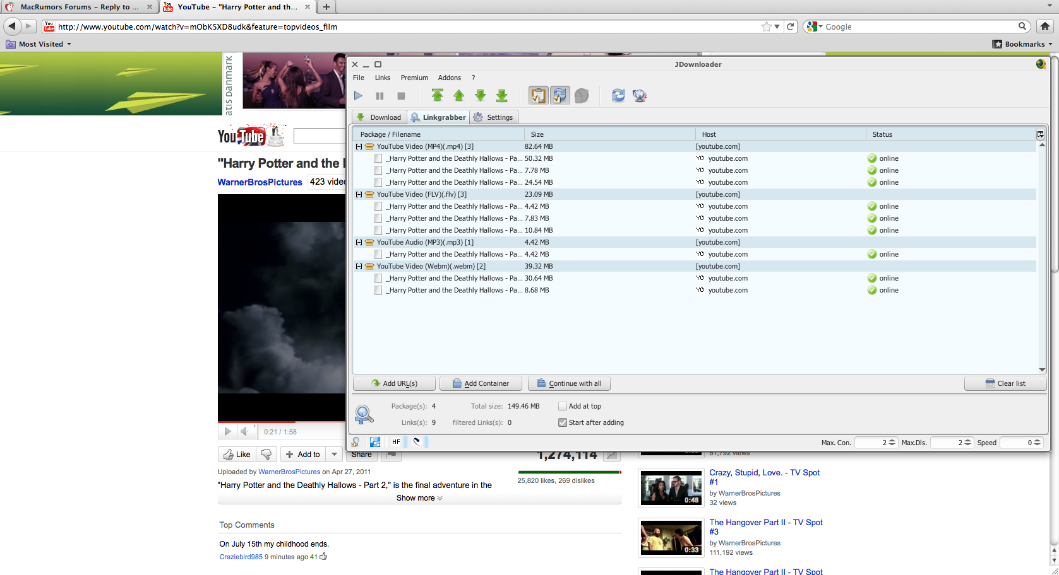Play the YouTube video

point(227,432)
